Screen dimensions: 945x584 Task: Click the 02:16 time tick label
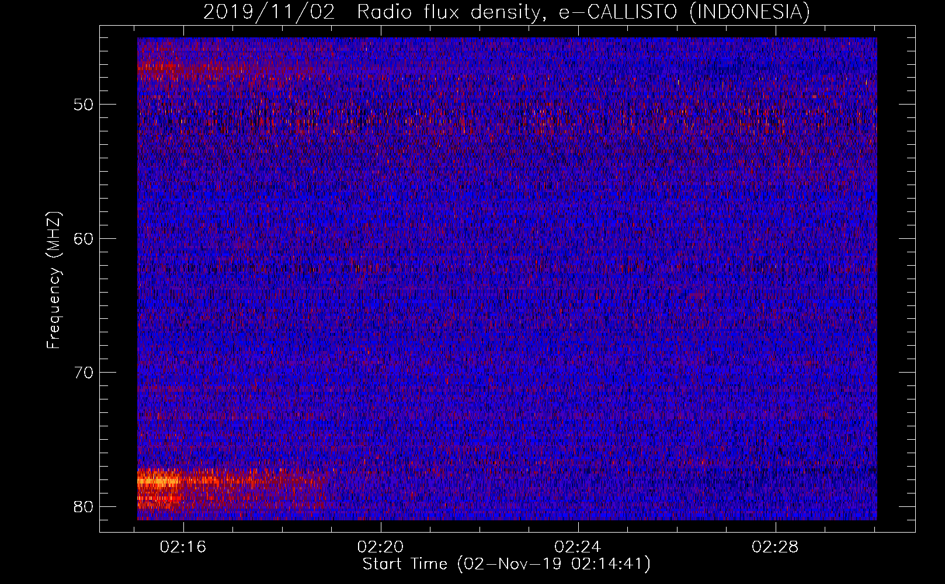183,547
